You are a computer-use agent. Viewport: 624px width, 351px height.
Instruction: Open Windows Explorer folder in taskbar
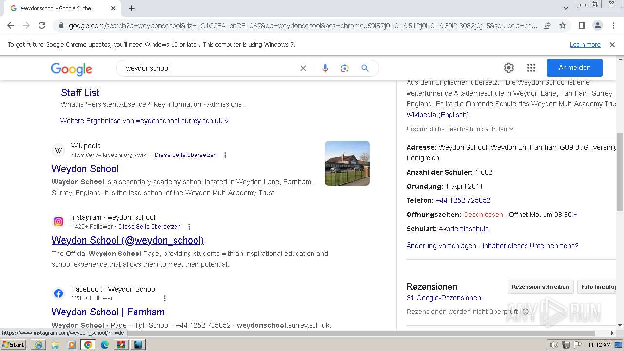pos(55,345)
